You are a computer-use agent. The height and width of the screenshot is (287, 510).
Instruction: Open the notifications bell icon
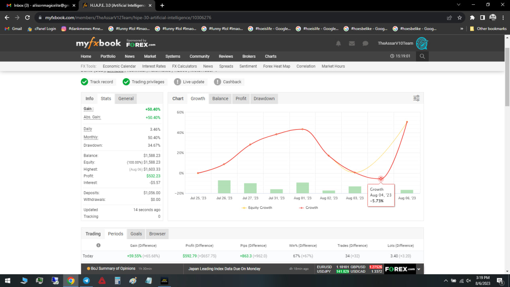tap(338, 43)
